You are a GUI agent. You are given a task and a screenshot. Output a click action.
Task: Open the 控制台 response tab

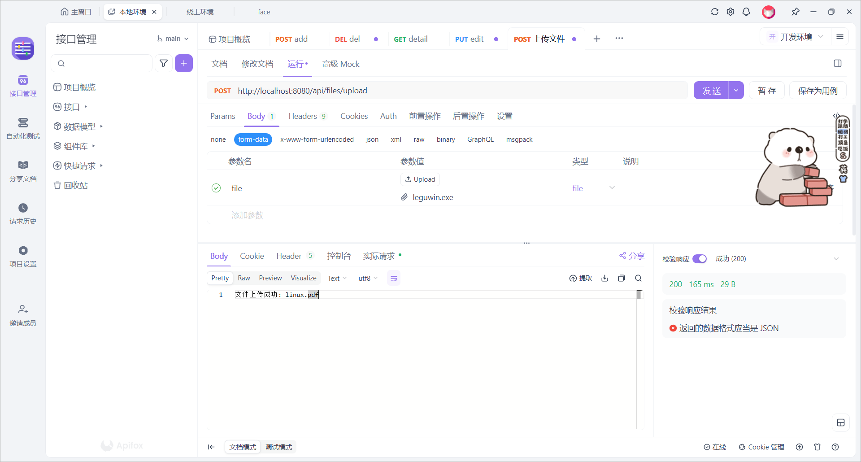point(339,256)
